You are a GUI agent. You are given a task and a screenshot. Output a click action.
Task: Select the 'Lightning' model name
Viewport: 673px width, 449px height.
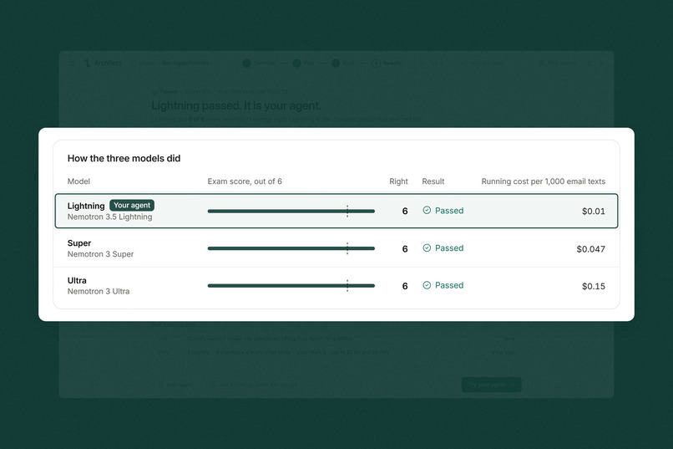(x=86, y=206)
